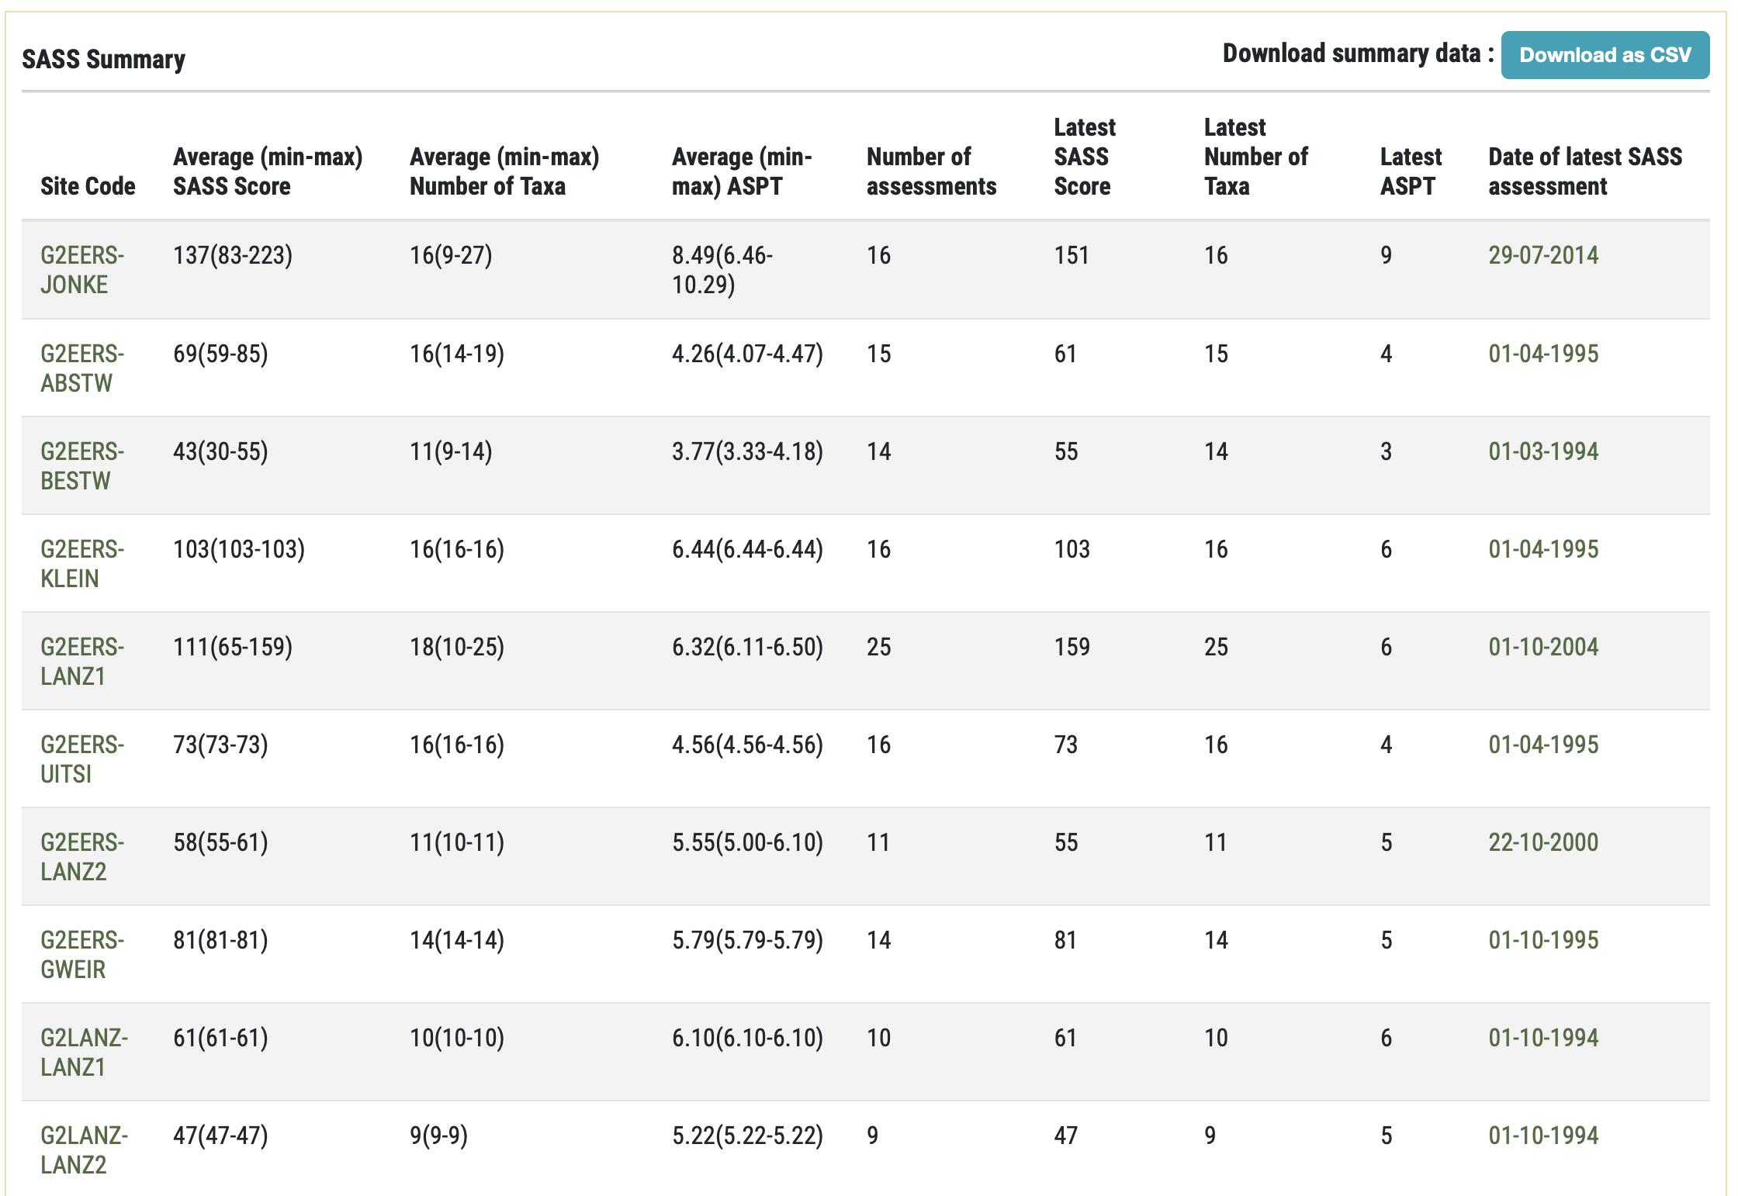Open G2EERS-KLEIN date 01-04-1995 link
This screenshot has width=1738, height=1196.
pyautogui.click(x=1543, y=549)
